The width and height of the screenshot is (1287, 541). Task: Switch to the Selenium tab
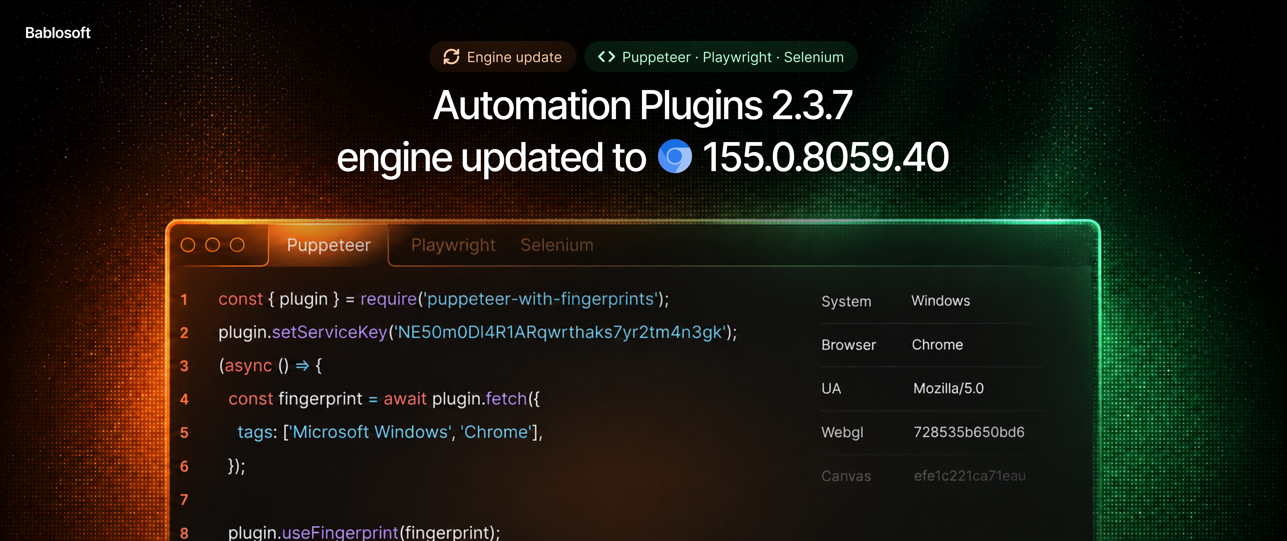click(556, 245)
